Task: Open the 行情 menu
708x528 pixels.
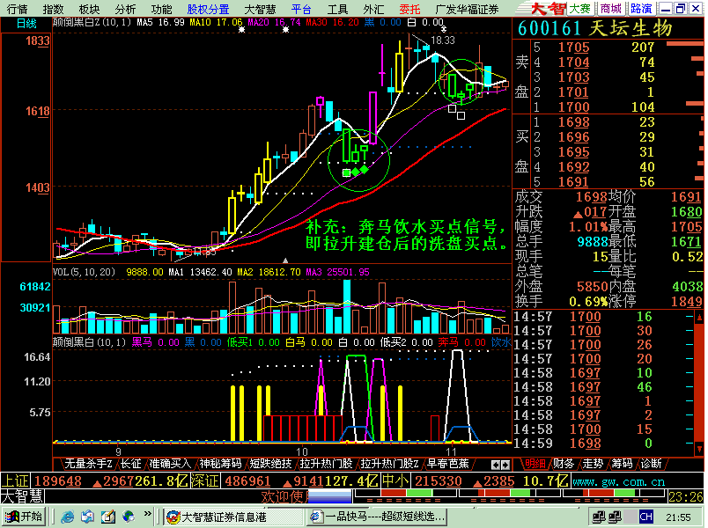Action: coord(17,9)
